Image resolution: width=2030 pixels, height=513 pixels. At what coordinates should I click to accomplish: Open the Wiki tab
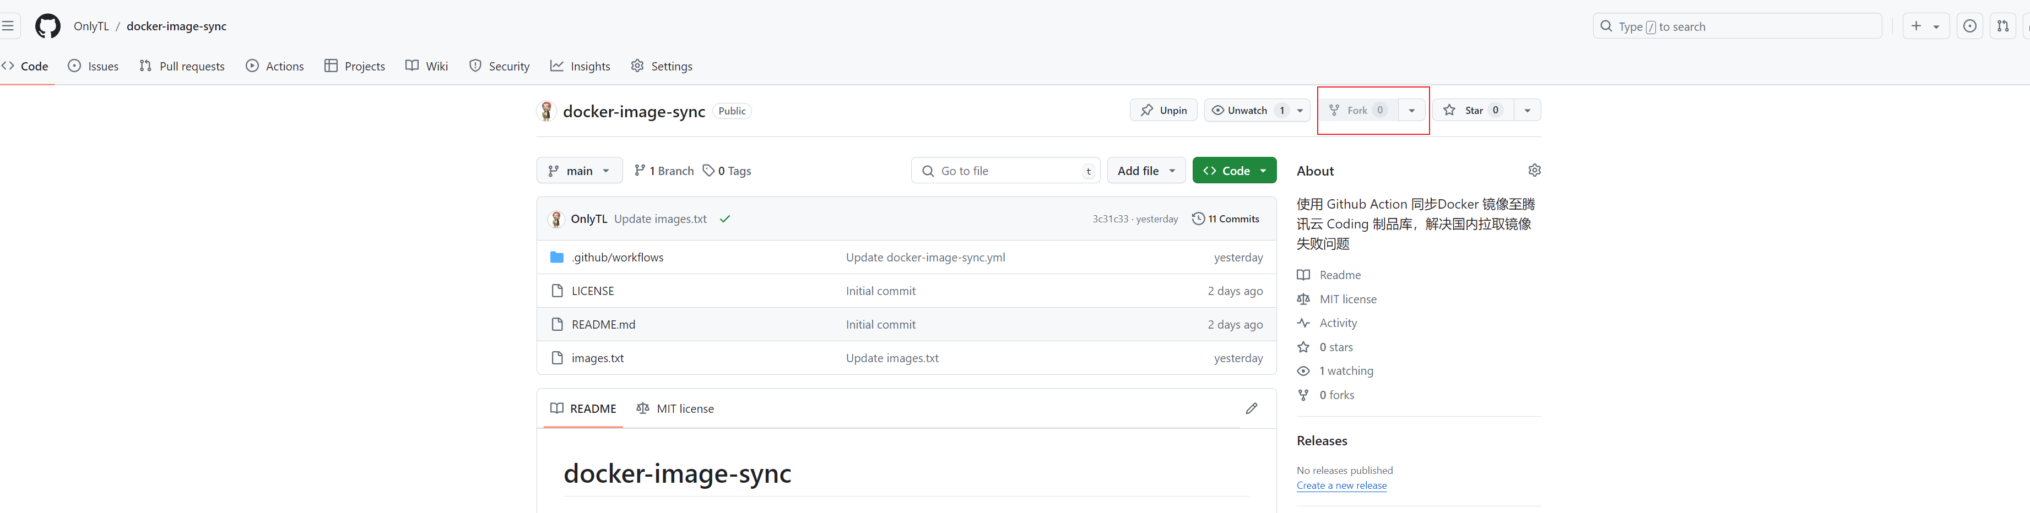point(426,66)
